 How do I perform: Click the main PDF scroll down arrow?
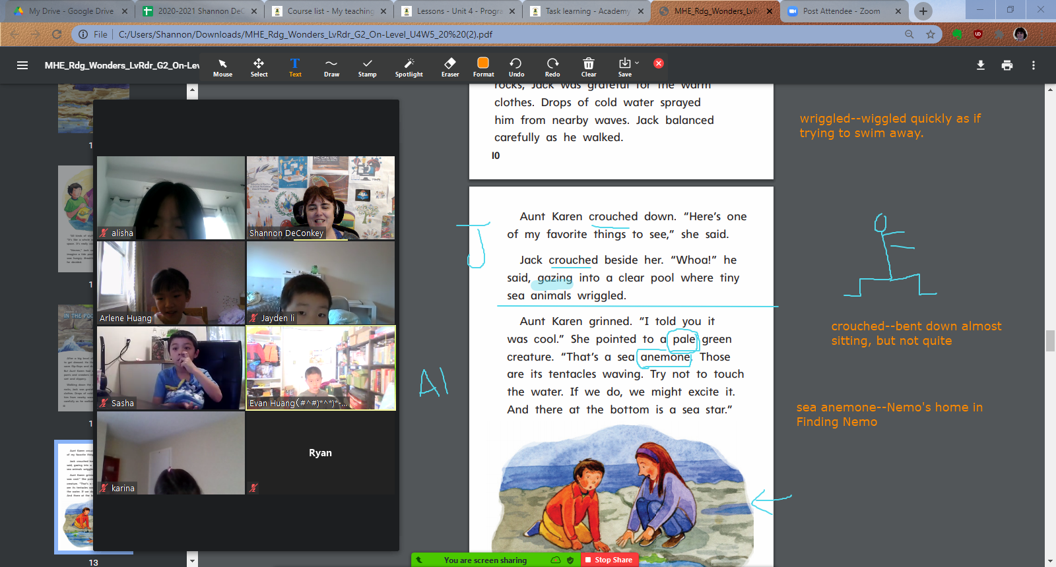(1050, 561)
